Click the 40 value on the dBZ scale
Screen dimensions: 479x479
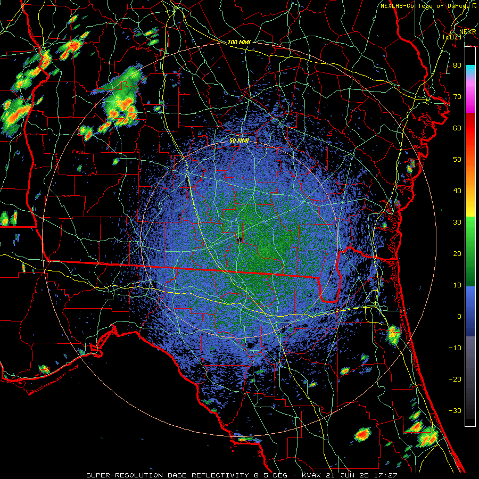tap(457, 191)
